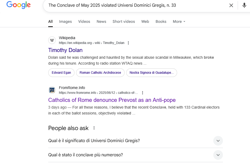The width and height of the screenshot is (250, 163).
Task: Select the All results tab
Action: 50,21
